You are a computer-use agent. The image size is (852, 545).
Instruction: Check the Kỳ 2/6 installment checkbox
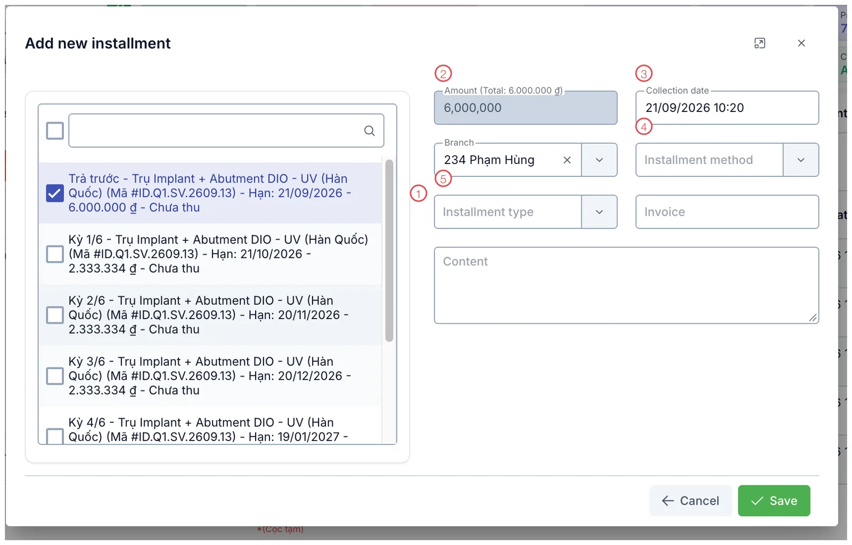55,315
